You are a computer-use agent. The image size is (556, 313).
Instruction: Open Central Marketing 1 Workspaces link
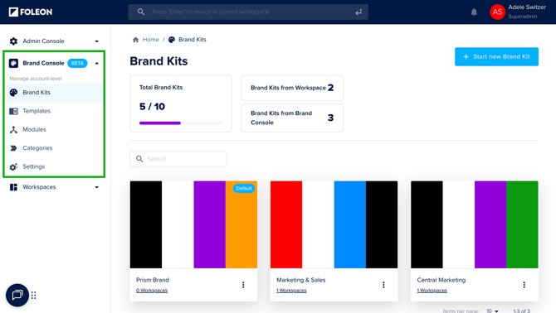tap(432, 291)
